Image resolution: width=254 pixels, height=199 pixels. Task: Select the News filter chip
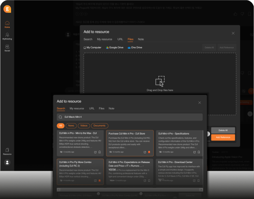tap(71, 126)
